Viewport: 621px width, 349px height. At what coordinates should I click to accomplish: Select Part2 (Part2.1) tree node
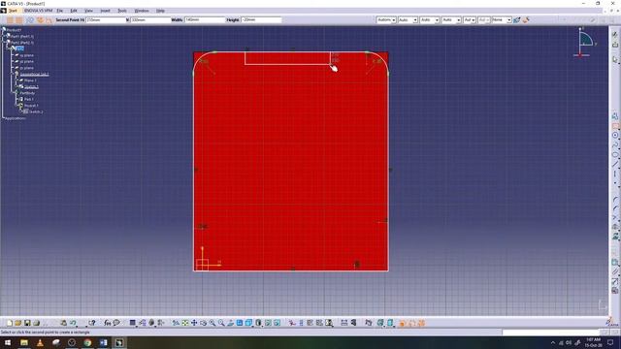pos(22,43)
